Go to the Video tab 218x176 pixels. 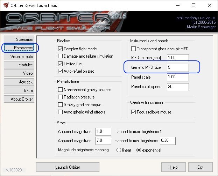(19, 73)
